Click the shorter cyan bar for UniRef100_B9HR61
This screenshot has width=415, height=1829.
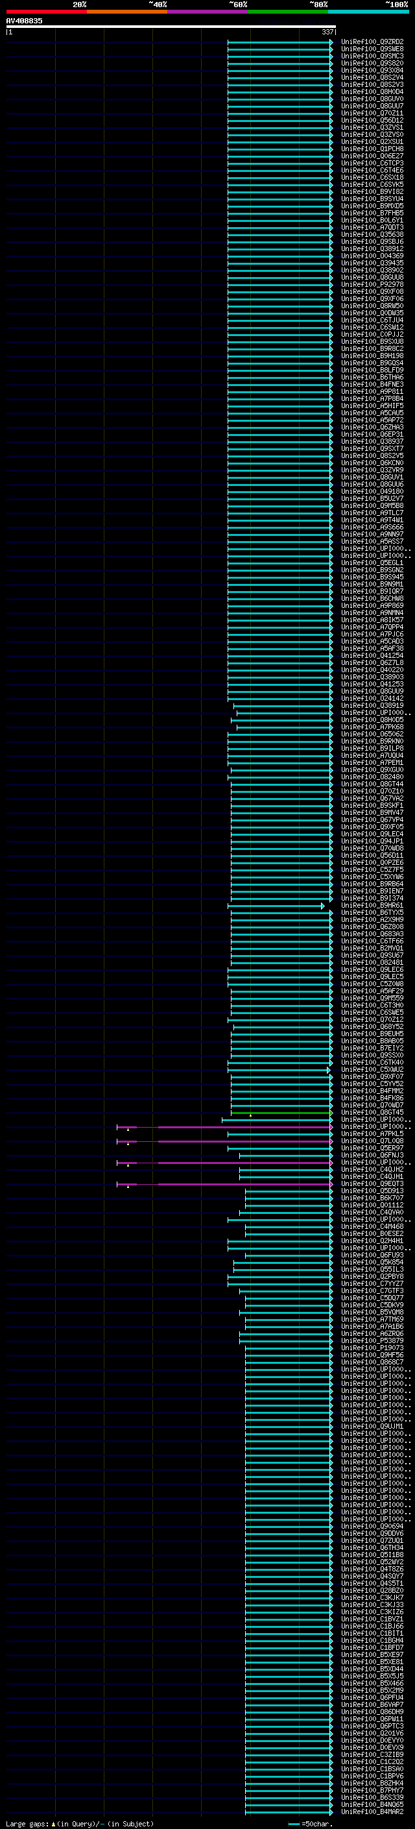(x=276, y=906)
